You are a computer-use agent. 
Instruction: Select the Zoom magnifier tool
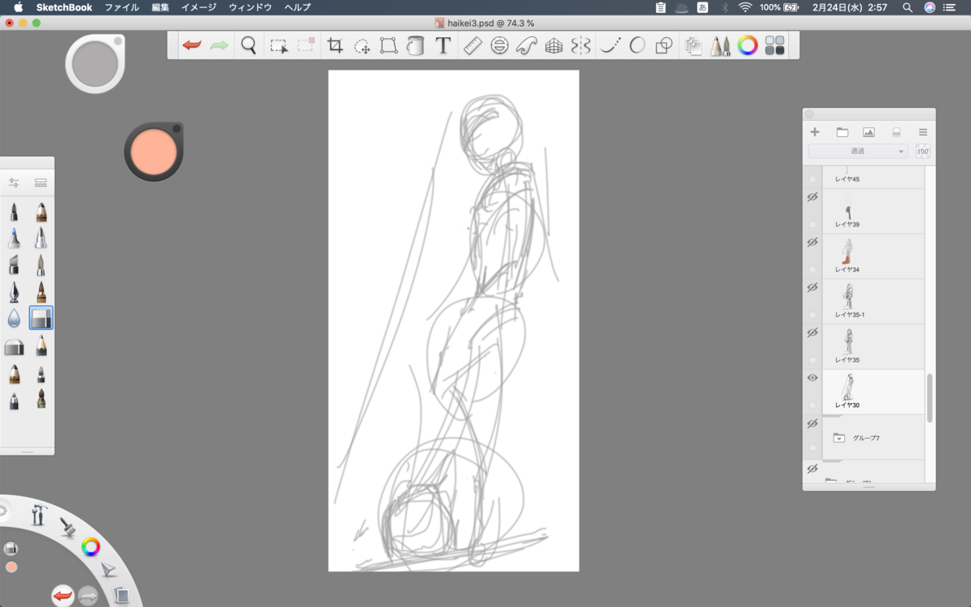(x=248, y=45)
